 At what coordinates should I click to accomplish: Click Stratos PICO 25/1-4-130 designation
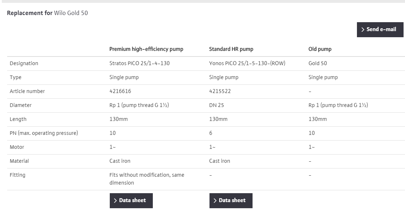point(139,63)
